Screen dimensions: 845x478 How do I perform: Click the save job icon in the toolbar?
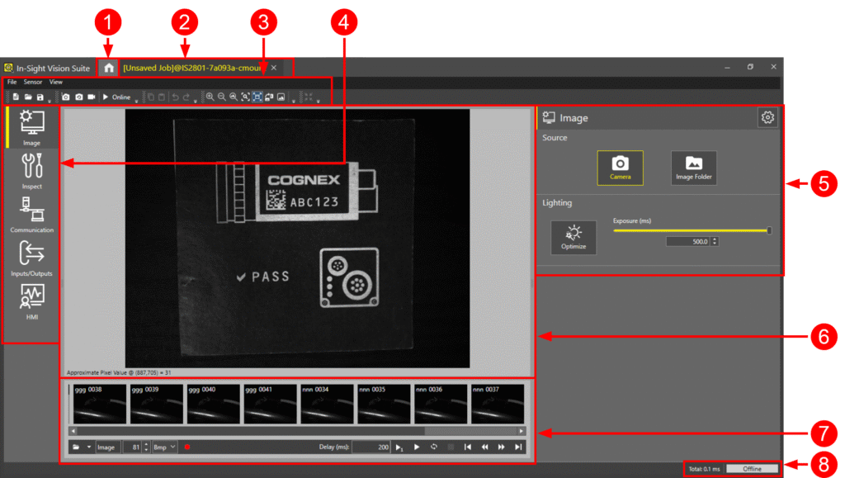(40, 97)
